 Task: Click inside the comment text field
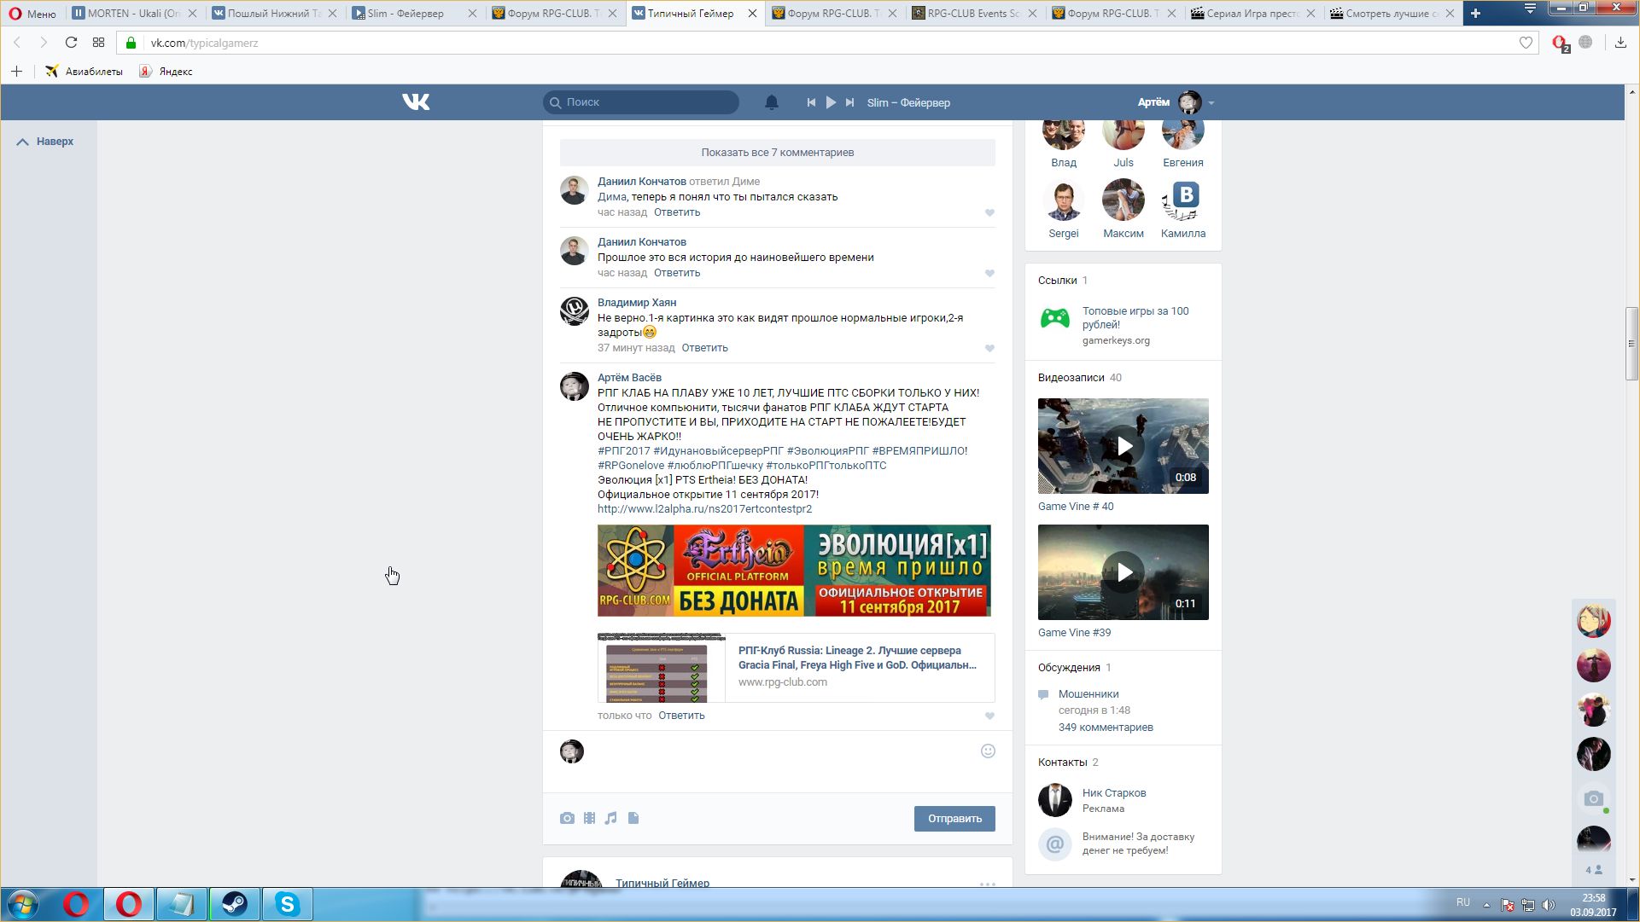pos(781,752)
